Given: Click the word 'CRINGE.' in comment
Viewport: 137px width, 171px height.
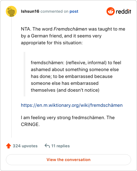Looking at the screenshot, I should (30, 124).
